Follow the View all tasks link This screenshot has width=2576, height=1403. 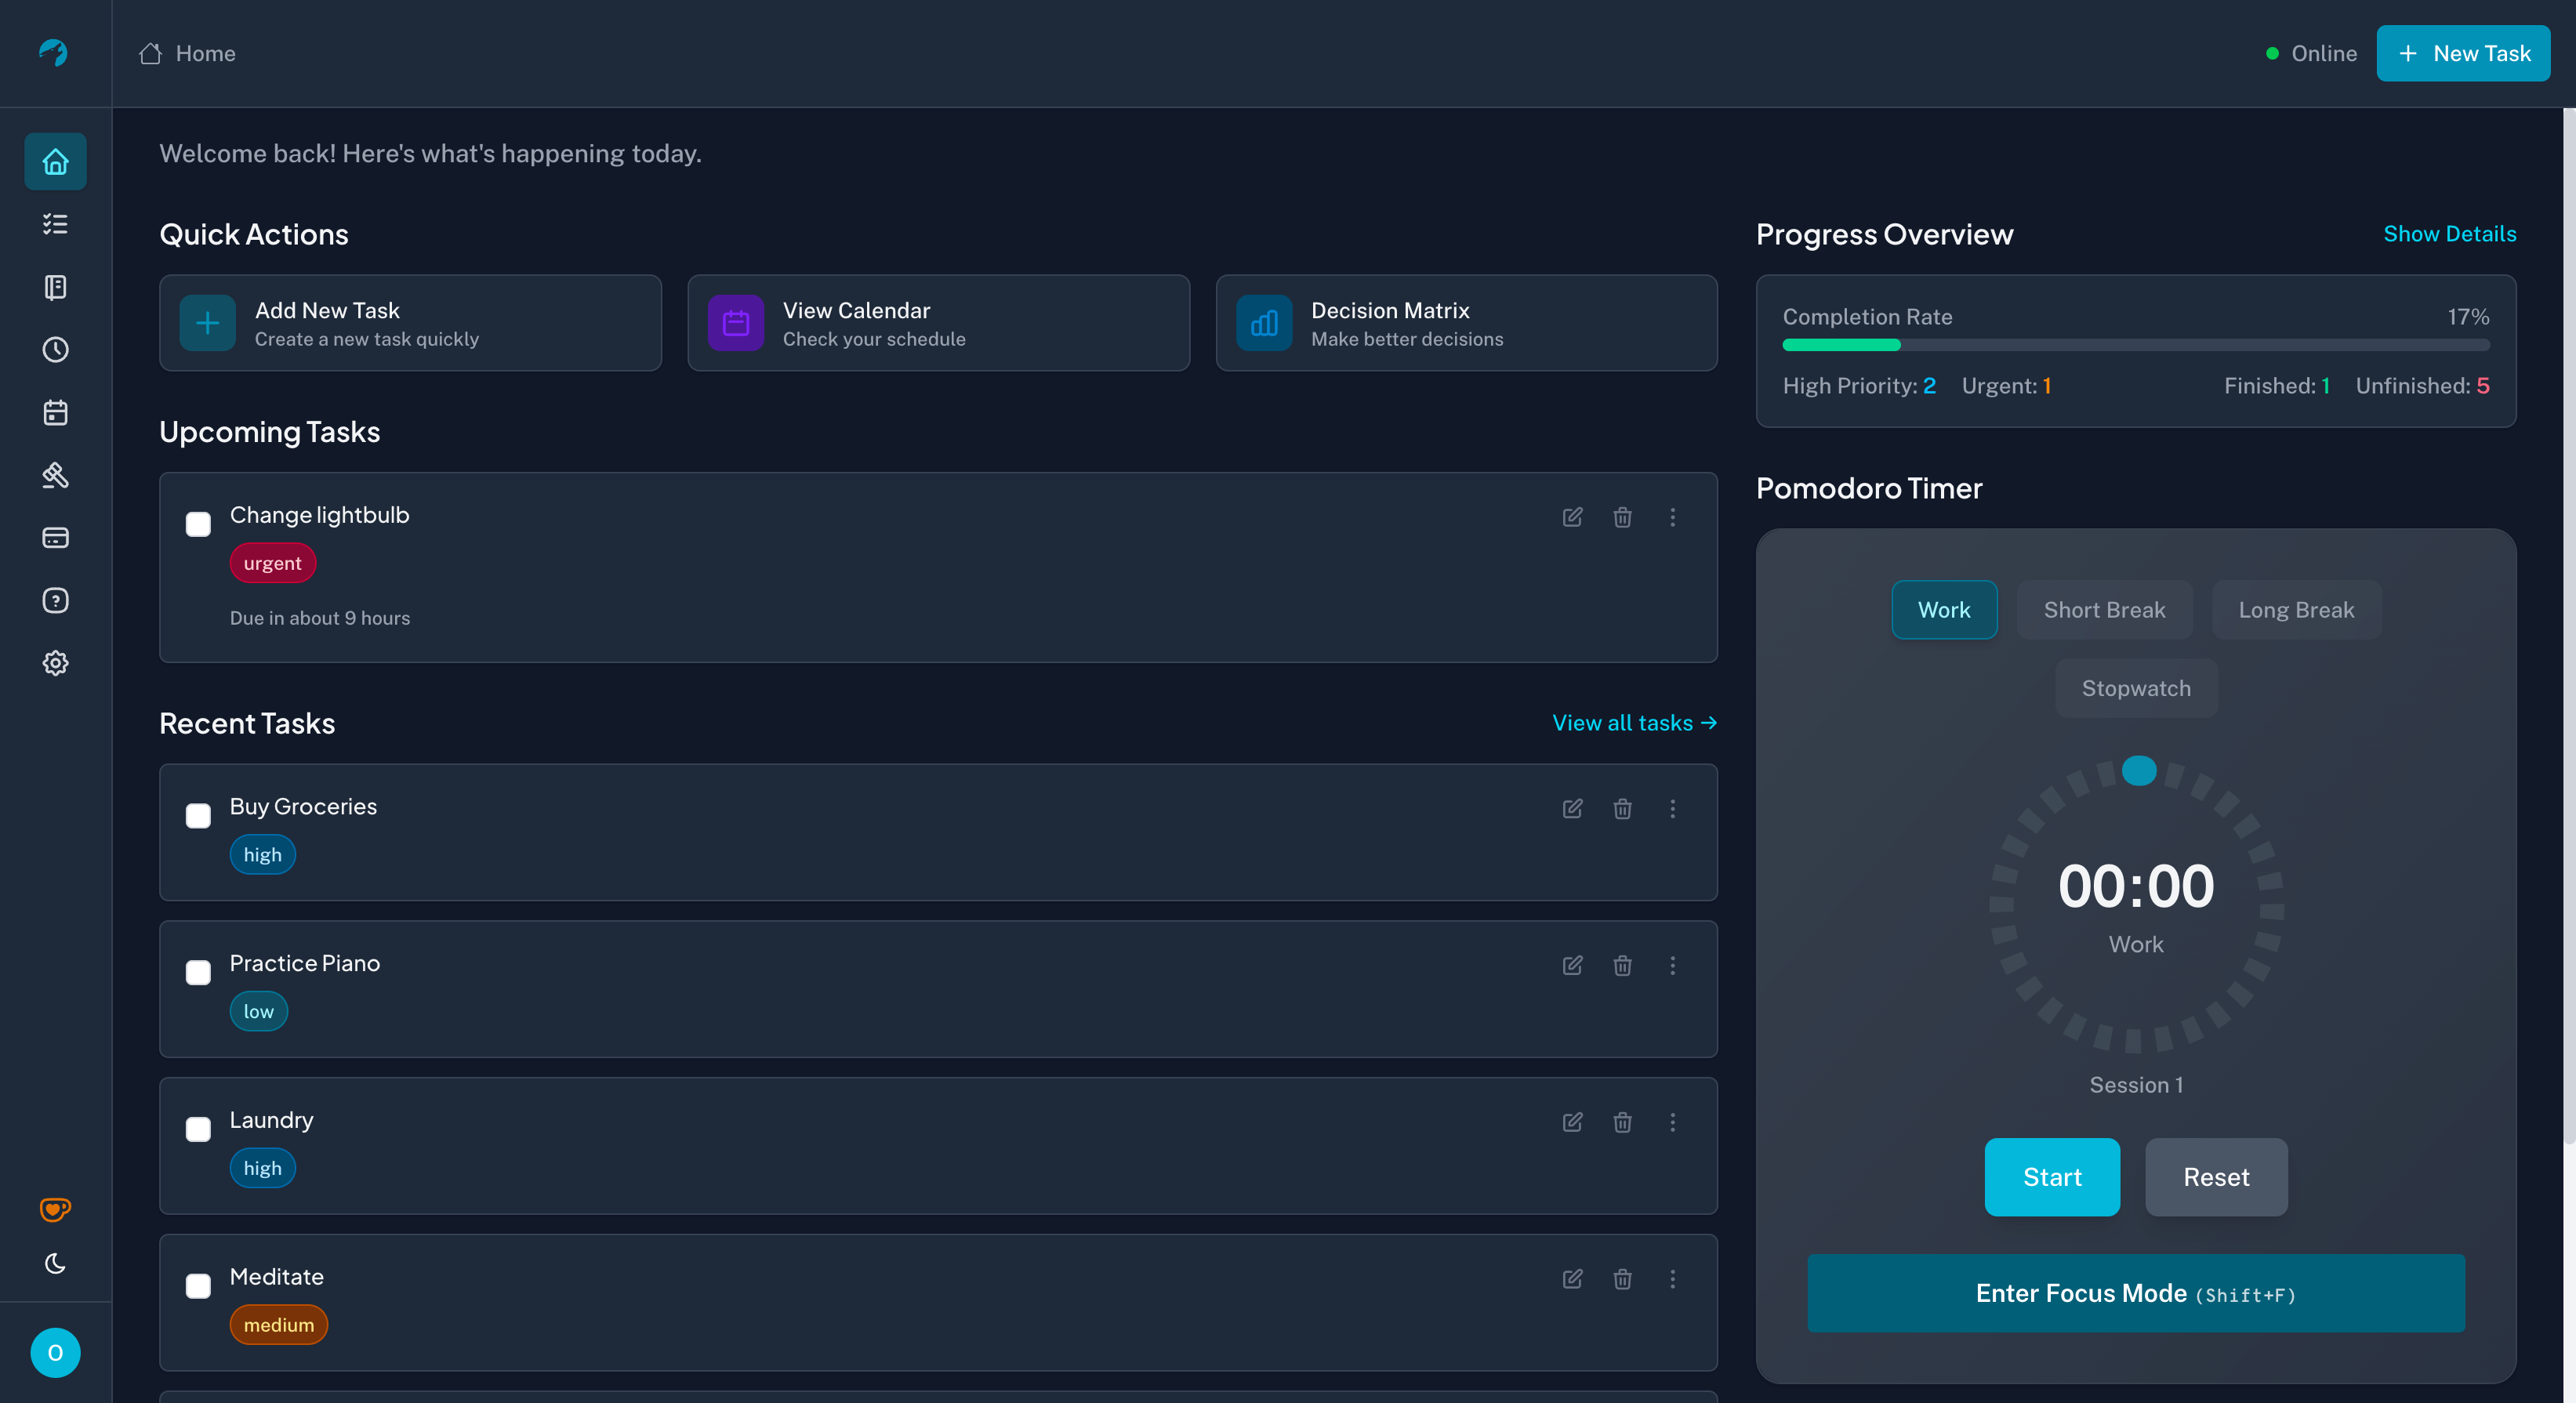click(x=1634, y=723)
